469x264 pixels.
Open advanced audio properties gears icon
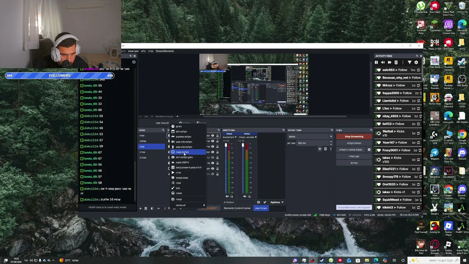[265, 202]
